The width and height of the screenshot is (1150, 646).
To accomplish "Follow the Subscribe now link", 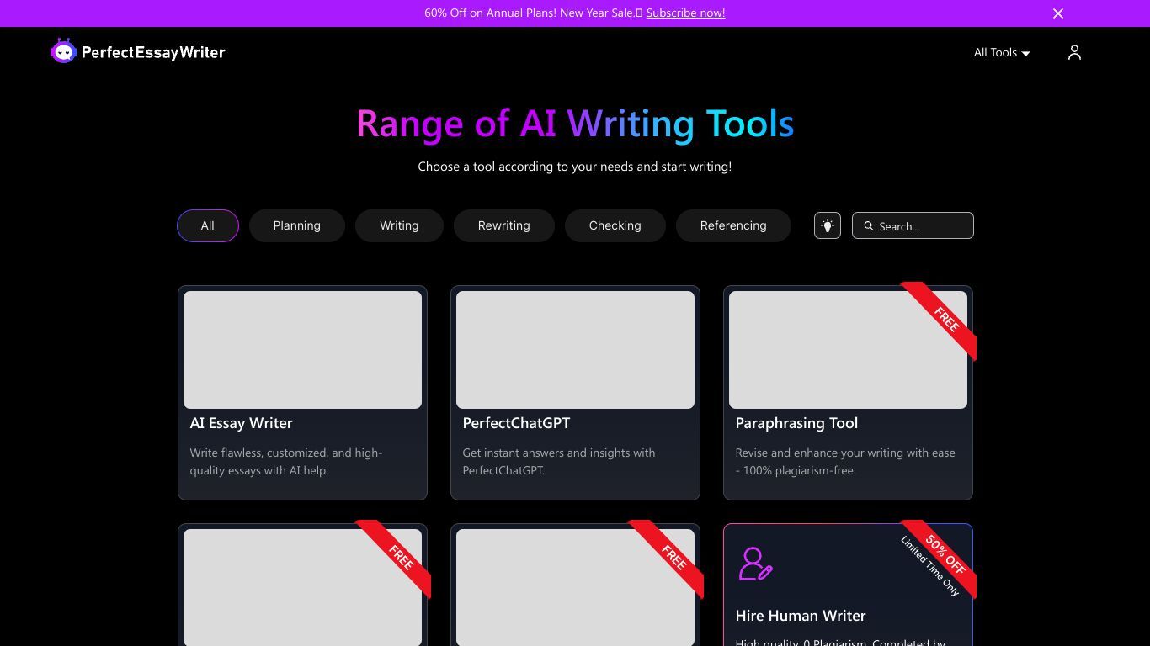I will pyautogui.click(x=685, y=13).
